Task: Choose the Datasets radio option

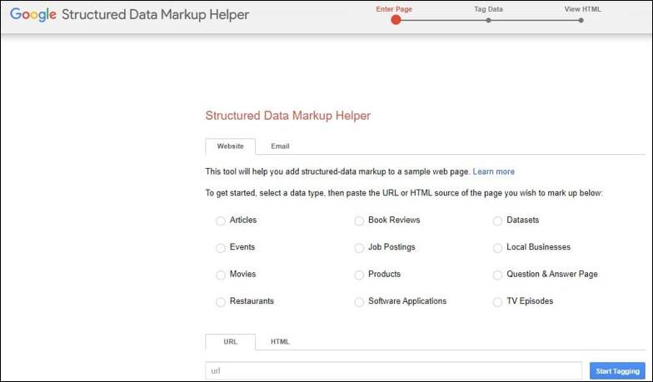Action: coord(497,221)
